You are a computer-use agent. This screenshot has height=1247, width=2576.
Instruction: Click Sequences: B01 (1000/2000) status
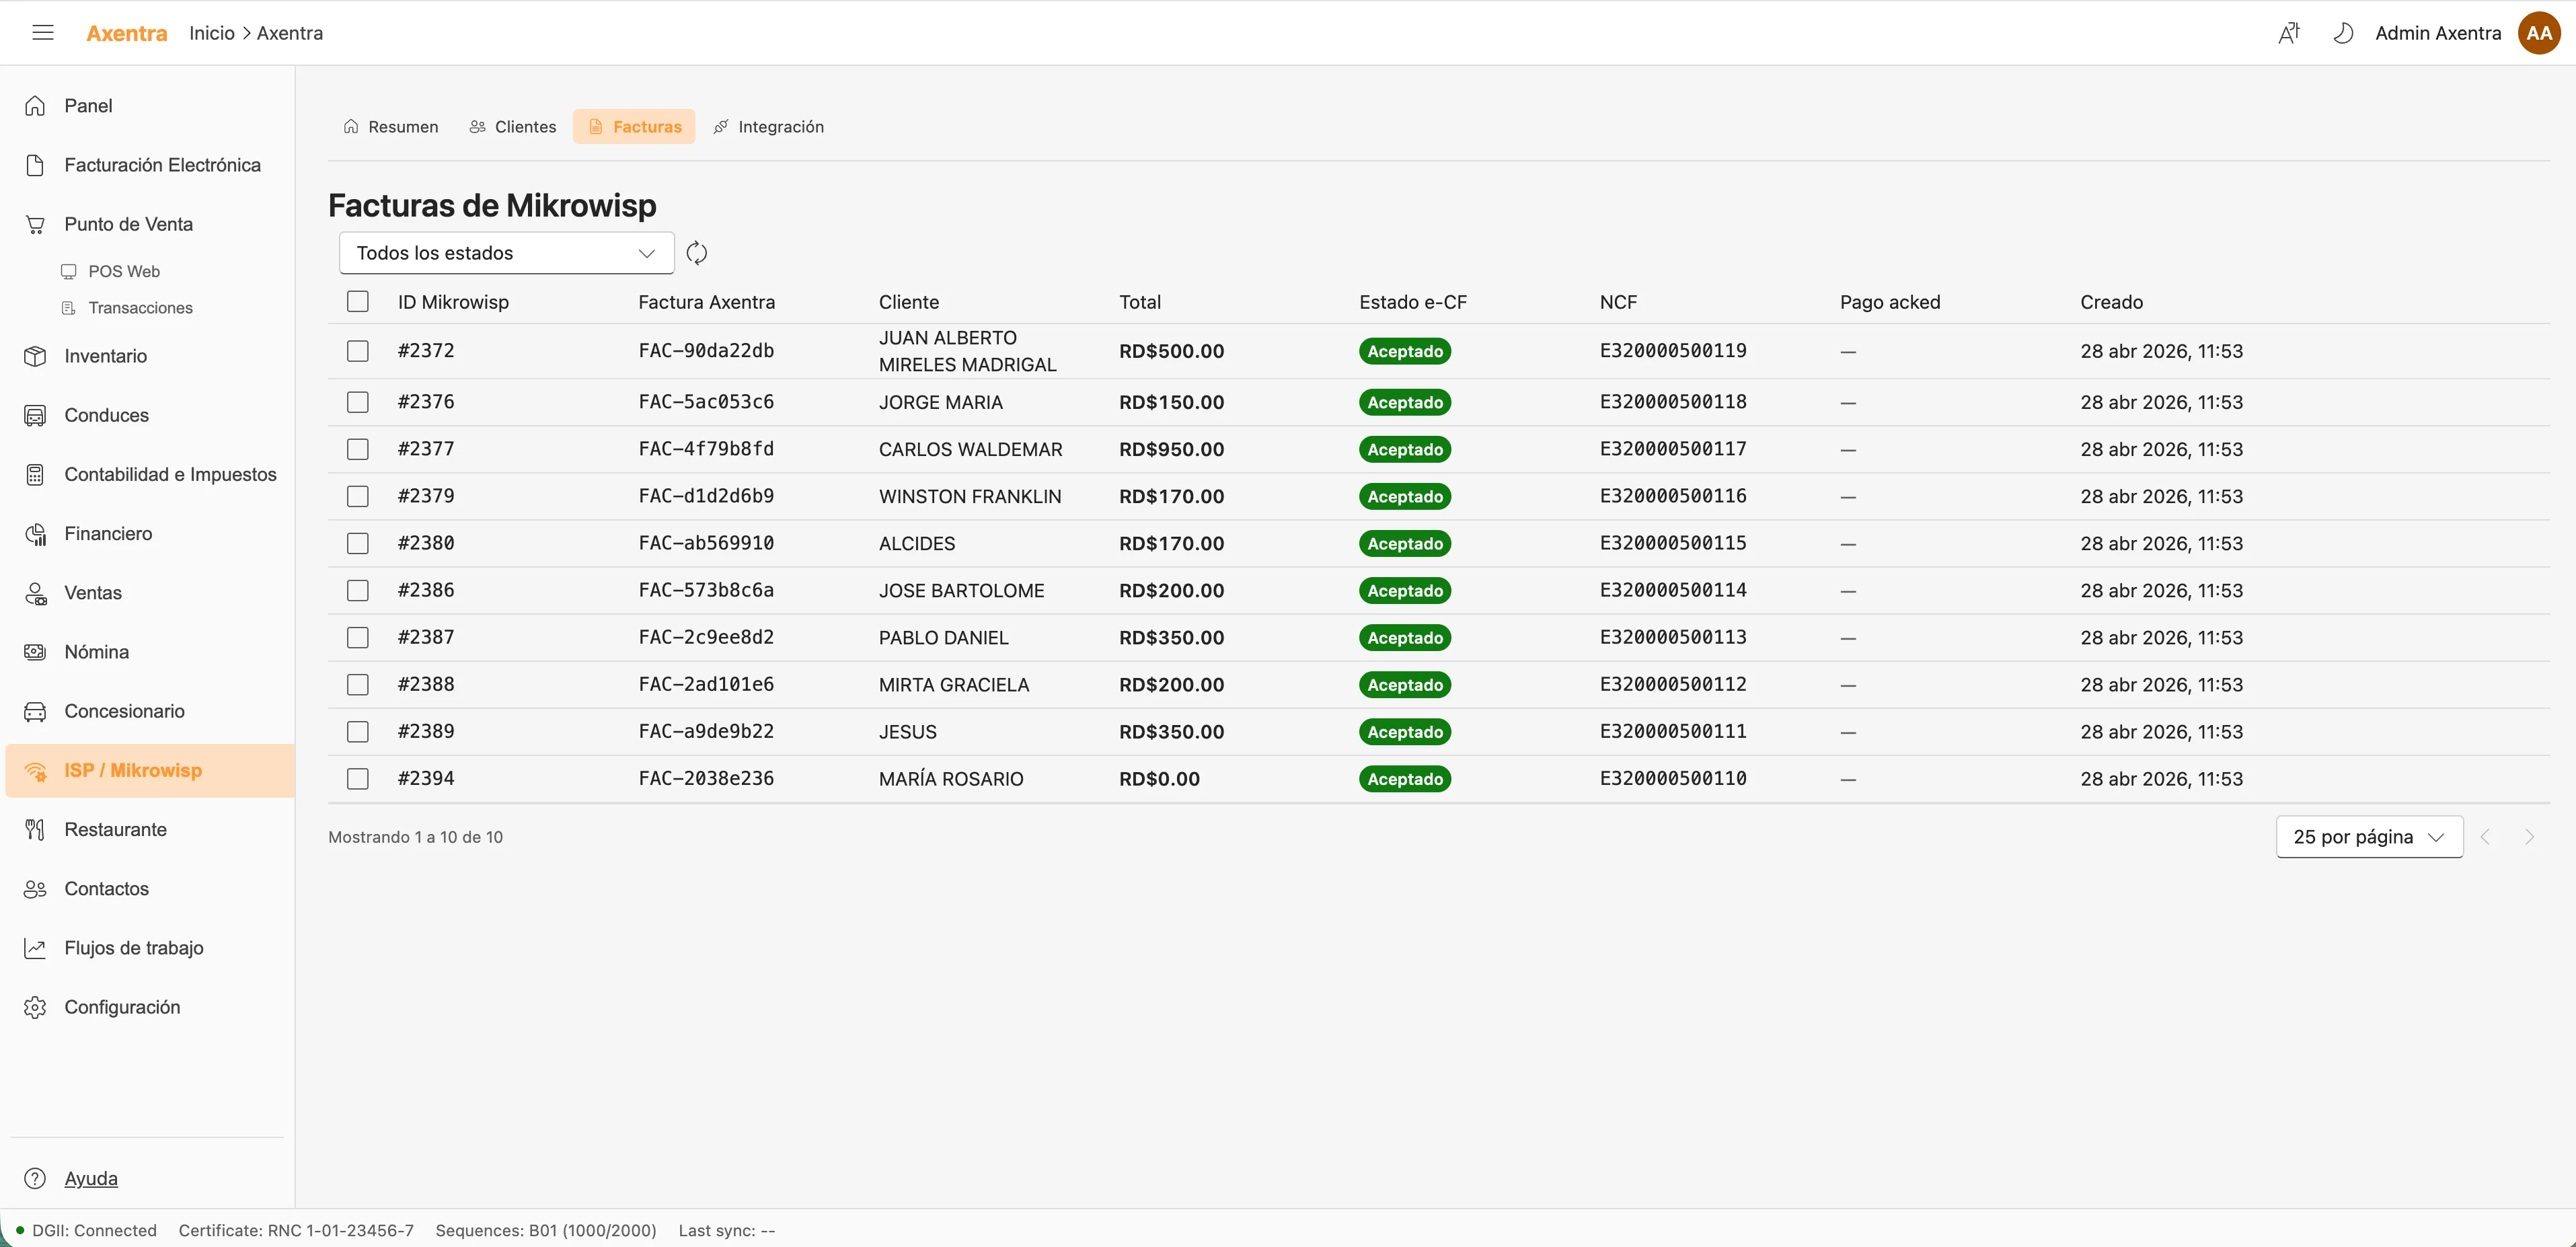click(546, 1230)
